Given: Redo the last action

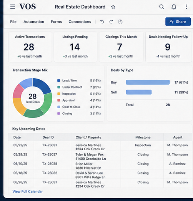Looking at the screenshot, I should click(x=111, y=22).
